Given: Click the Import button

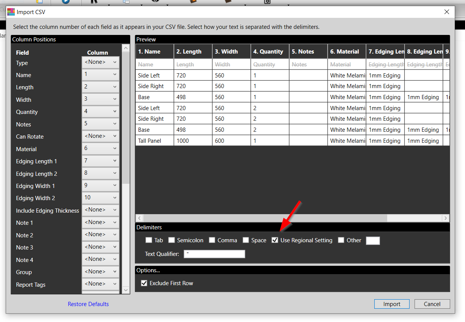Looking at the screenshot, I should pyautogui.click(x=392, y=304).
